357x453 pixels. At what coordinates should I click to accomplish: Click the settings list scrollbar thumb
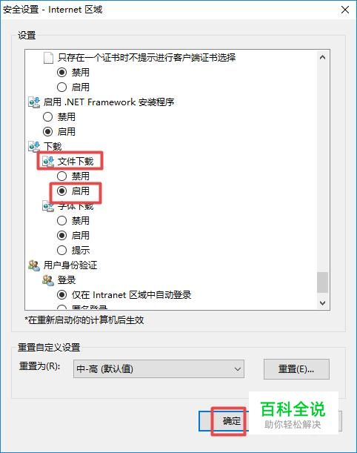pos(322,282)
